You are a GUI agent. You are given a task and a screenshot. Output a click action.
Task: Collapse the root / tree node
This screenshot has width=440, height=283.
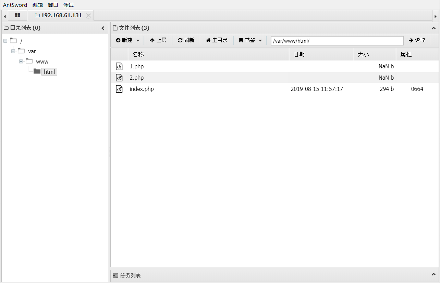click(5, 41)
